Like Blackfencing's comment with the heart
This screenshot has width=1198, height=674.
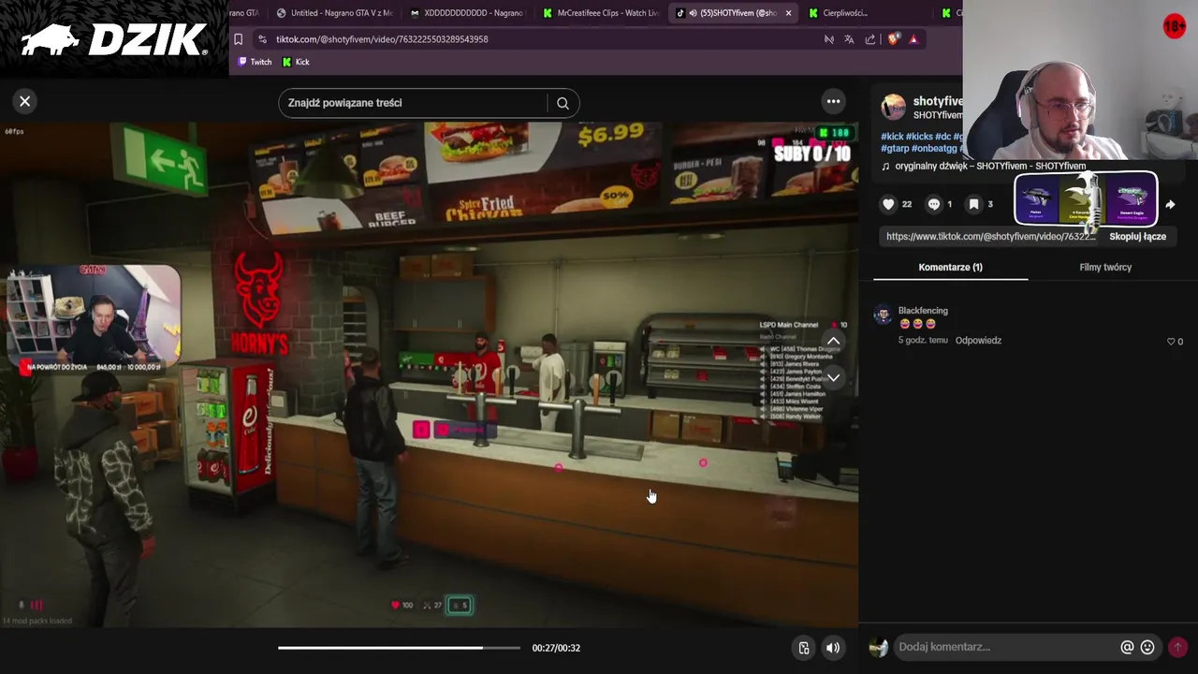click(1171, 342)
